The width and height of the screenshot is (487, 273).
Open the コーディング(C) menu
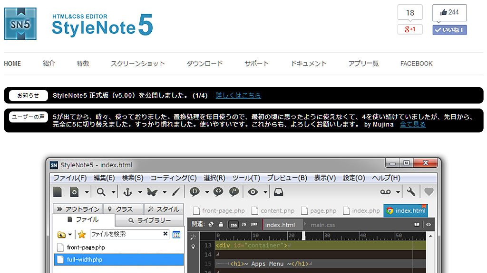pyautogui.click(x=173, y=178)
